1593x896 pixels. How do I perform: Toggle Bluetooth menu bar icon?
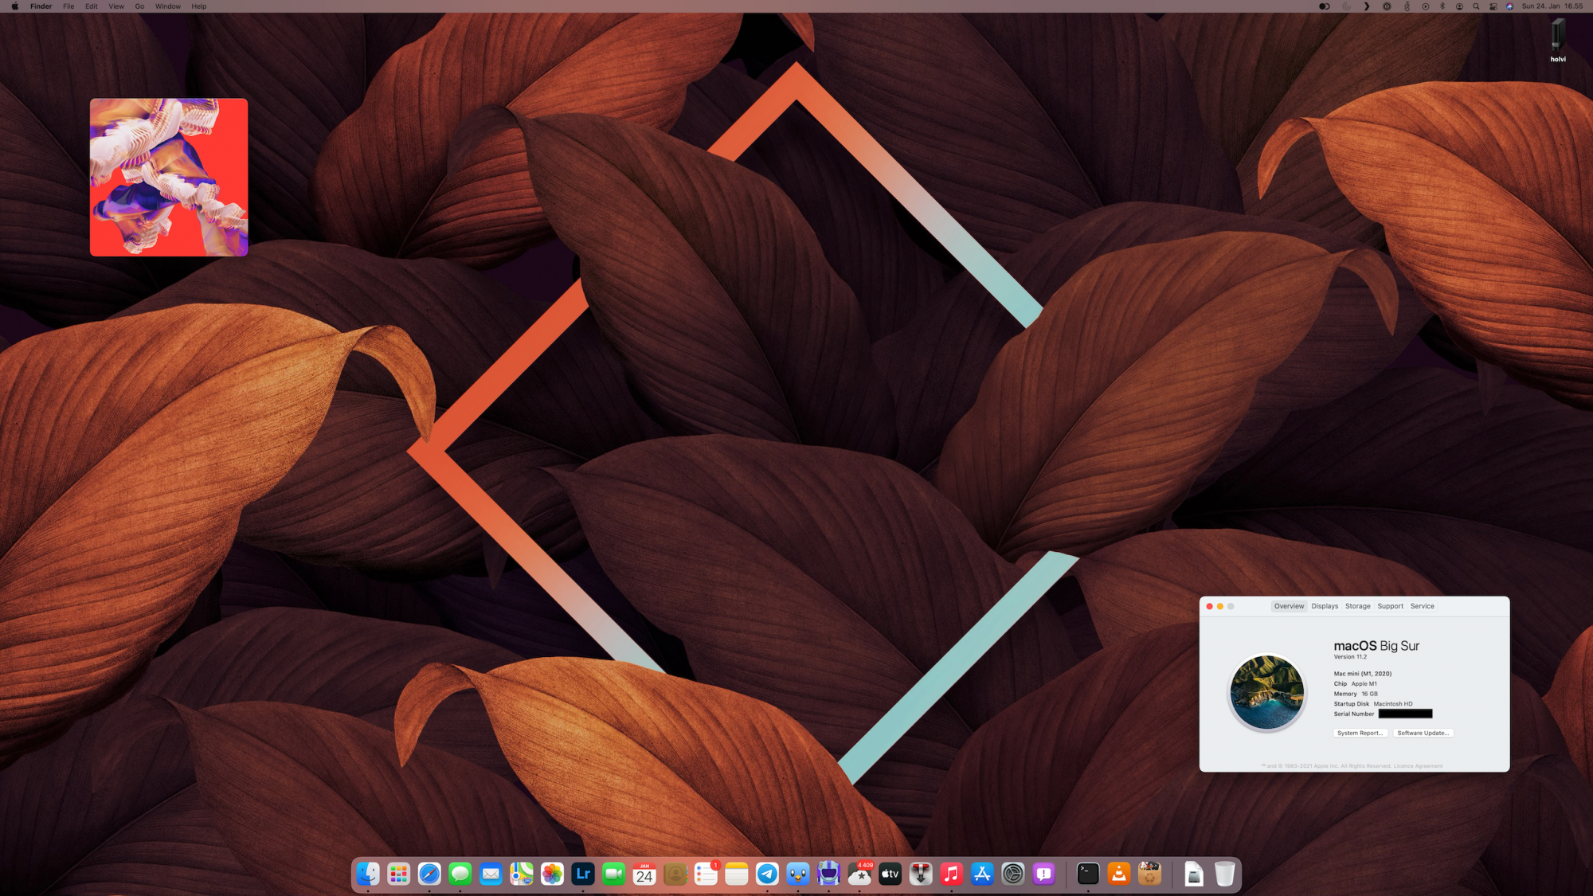point(1442,6)
